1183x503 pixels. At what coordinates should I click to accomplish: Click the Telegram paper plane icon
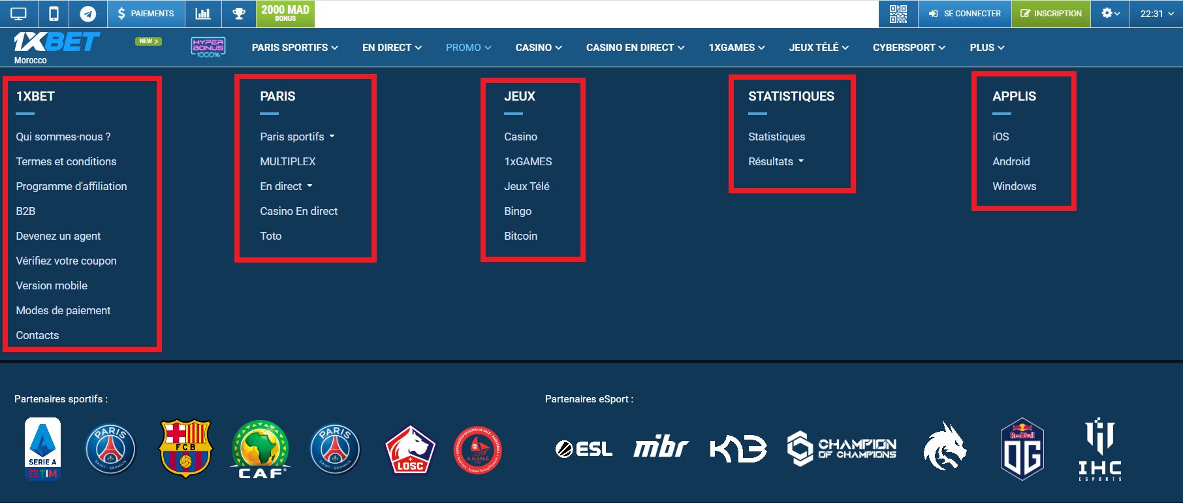click(88, 14)
